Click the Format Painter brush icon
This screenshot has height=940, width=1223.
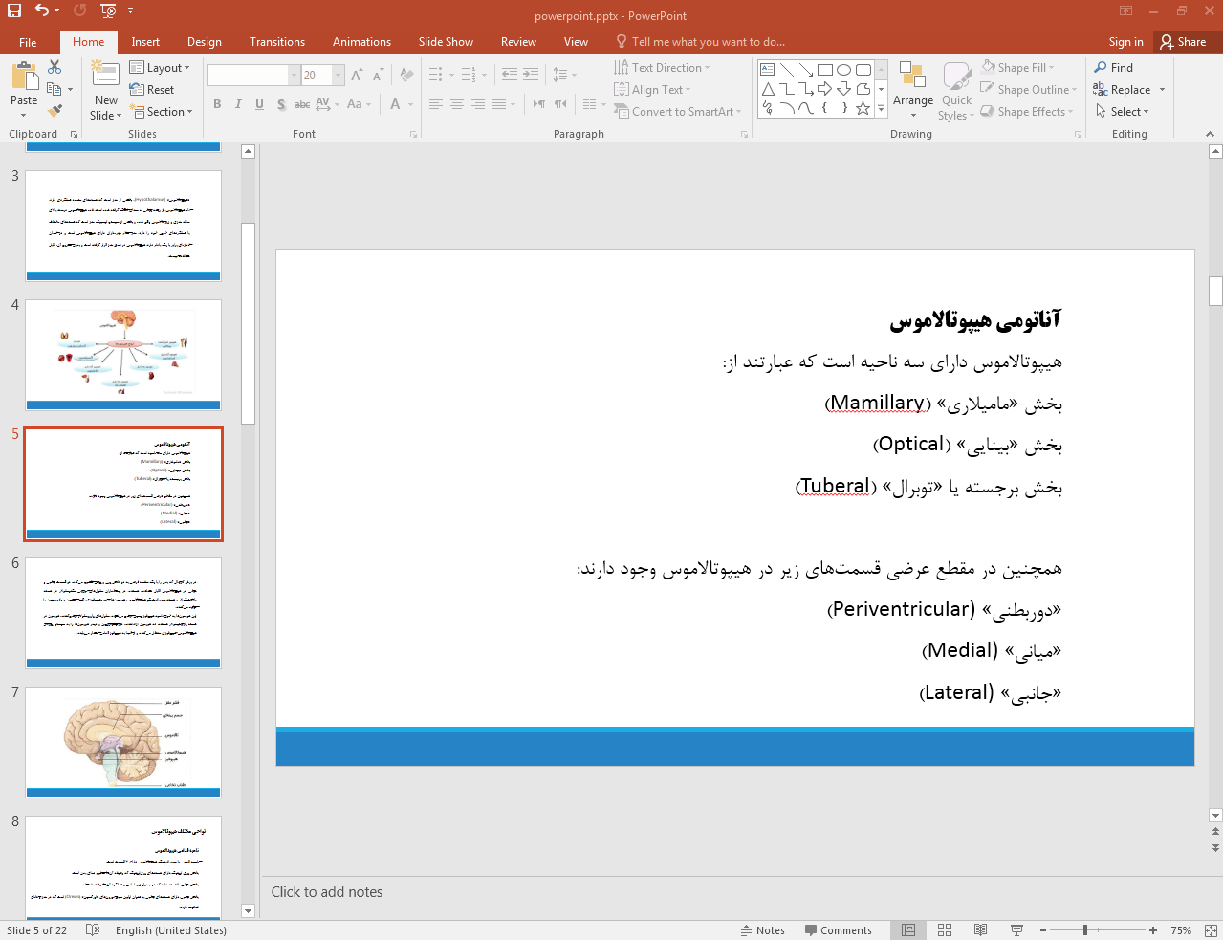[x=55, y=111]
